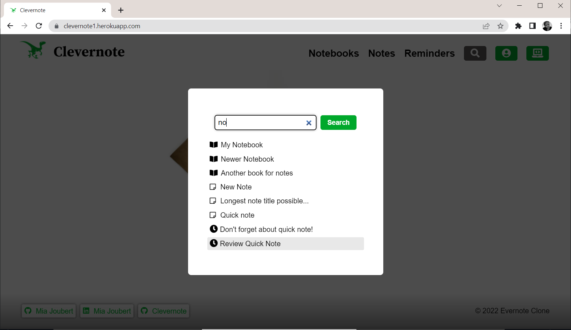Click the browser address bar URL
This screenshot has height=330, width=571.
point(102,26)
